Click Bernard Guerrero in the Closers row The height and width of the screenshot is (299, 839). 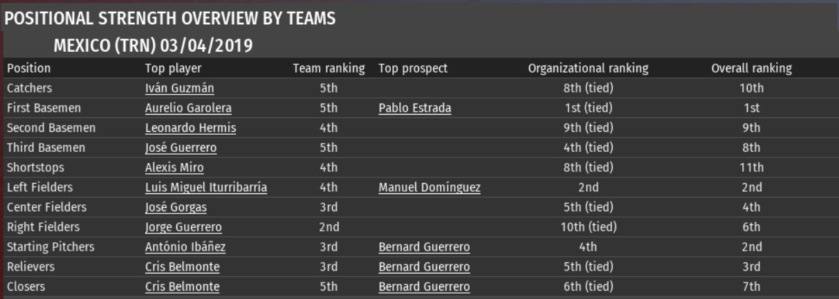(424, 287)
